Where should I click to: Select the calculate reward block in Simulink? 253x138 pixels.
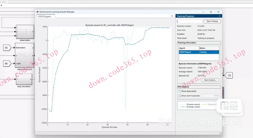tap(25, 55)
